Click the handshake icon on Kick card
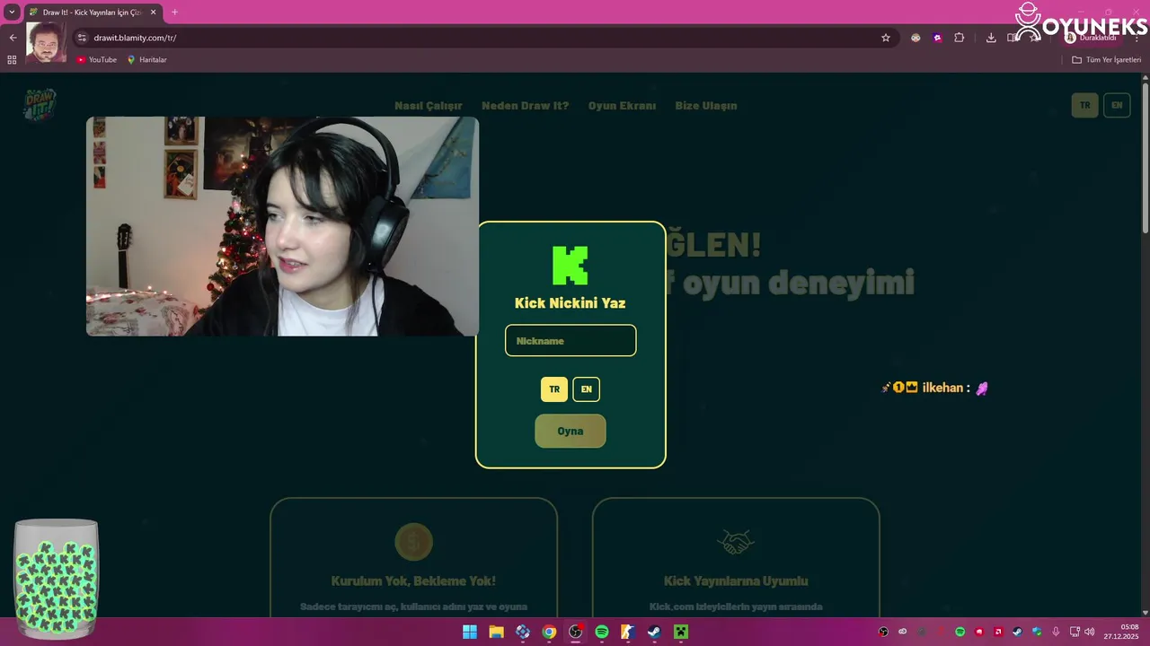 (736, 542)
